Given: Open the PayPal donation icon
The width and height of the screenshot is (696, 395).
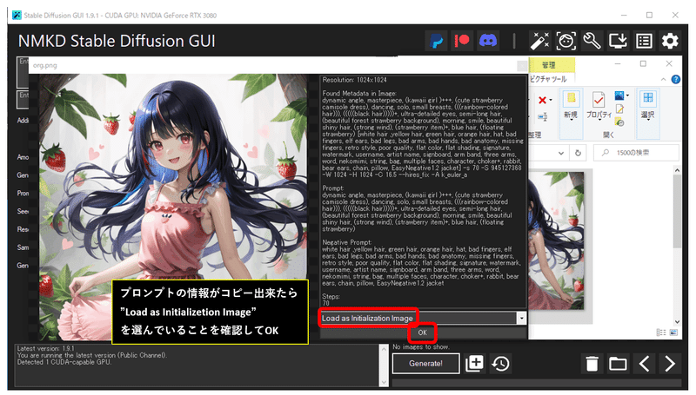Looking at the screenshot, I should (437, 41).
